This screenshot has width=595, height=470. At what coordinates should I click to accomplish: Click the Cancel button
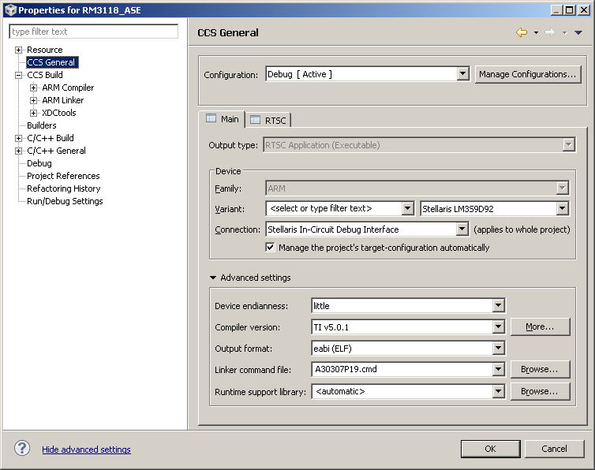pyautogui.click(x=554, y=449)
